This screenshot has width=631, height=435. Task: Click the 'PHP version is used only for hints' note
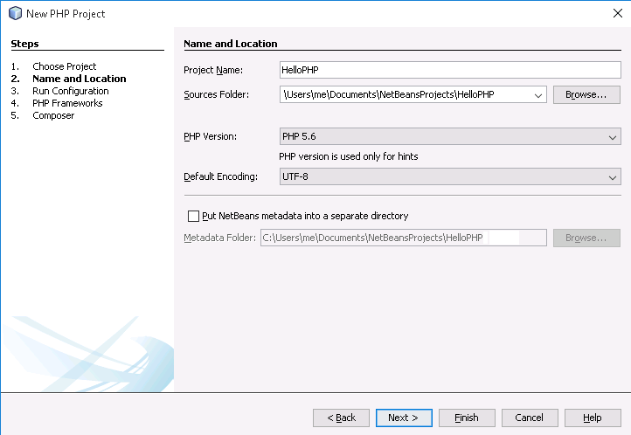349,156
